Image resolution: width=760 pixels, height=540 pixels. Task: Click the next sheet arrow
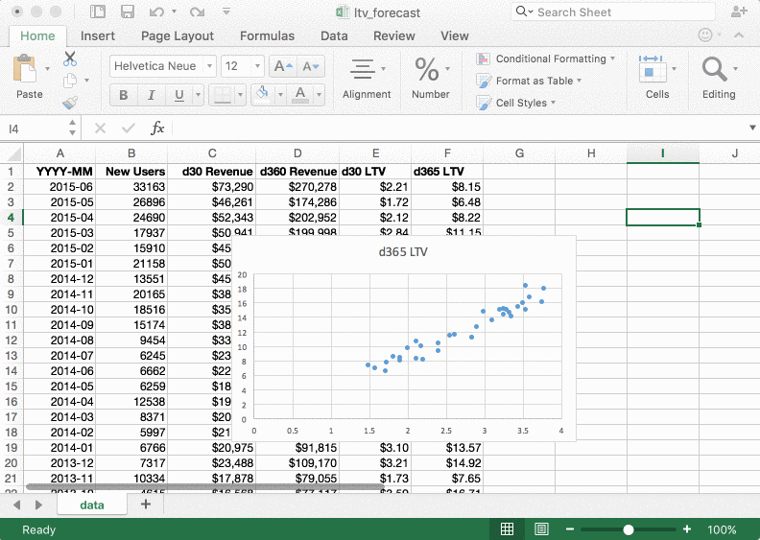click(38, 505)
